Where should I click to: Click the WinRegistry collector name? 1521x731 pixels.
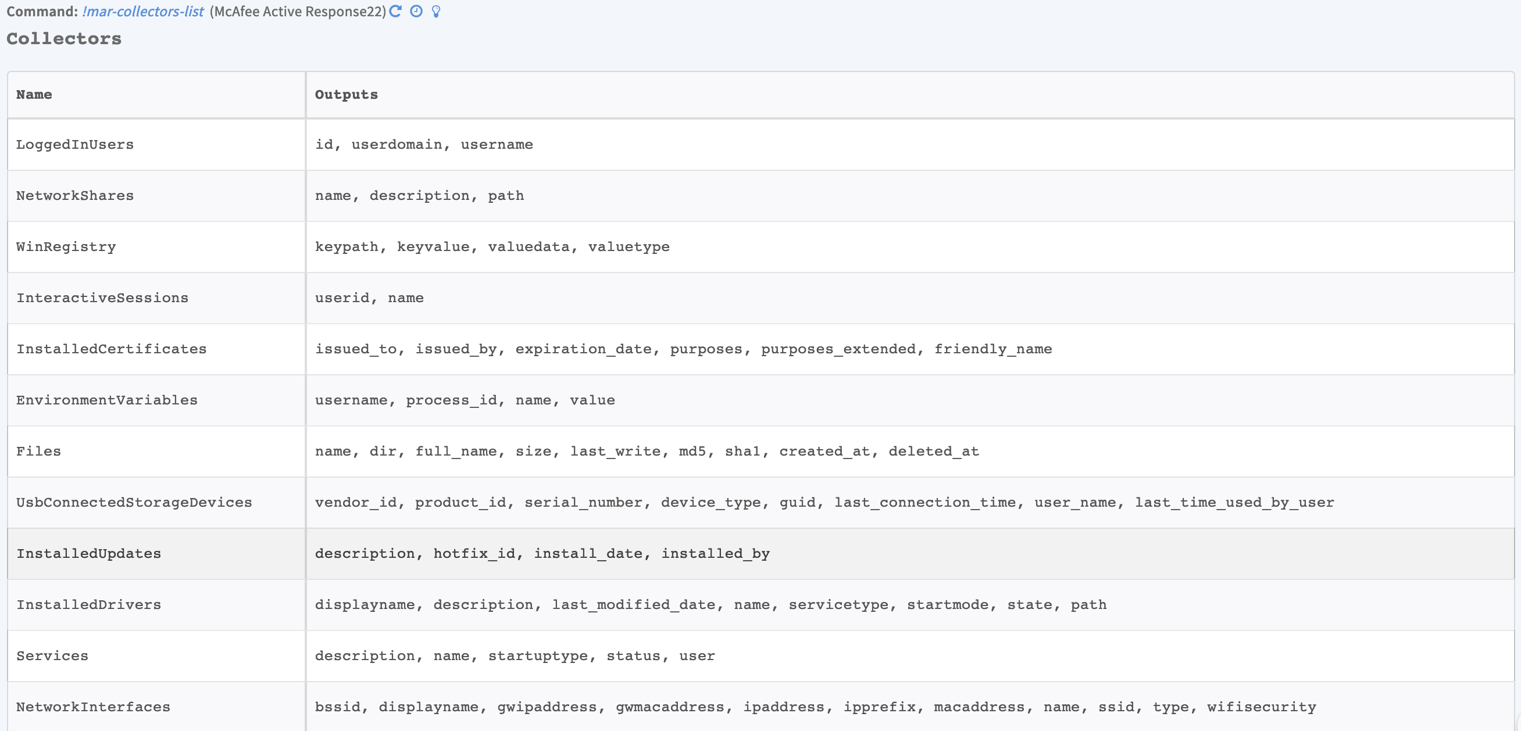[66, 246]
